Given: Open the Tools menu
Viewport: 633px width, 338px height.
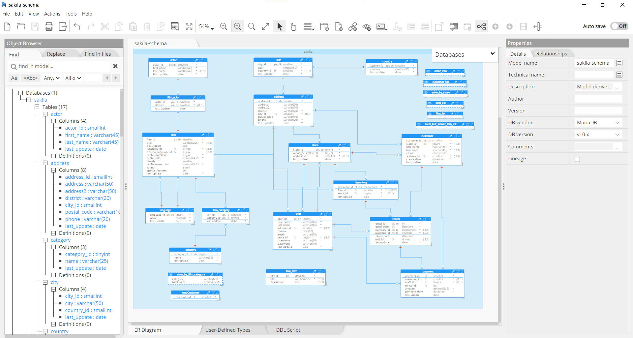Looking at the screenshot, I should (71, 14).
